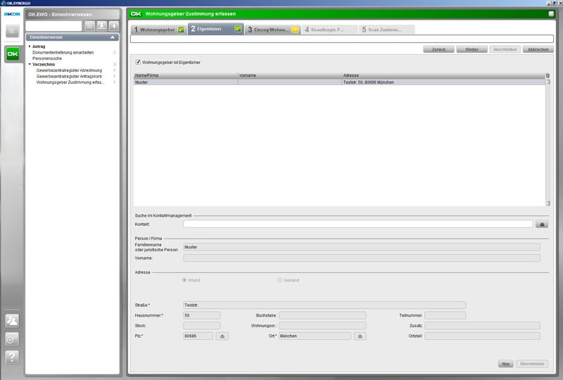Switch to step 1 Wohnungsgeber tab

click(159, 30)
